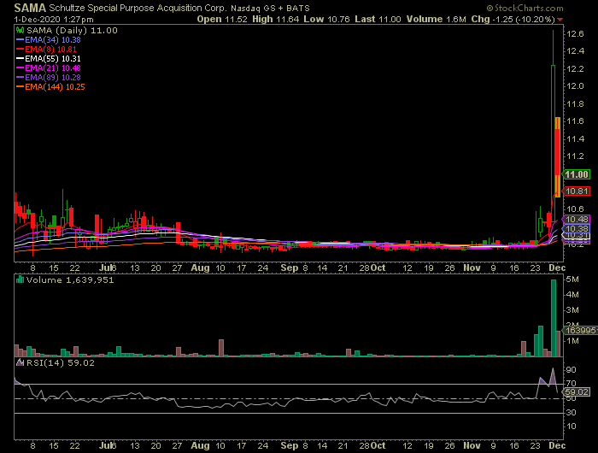The image size is (598, 453).
Task: Click the blue 10.38 EMA price tag
Action: point(577,228)
